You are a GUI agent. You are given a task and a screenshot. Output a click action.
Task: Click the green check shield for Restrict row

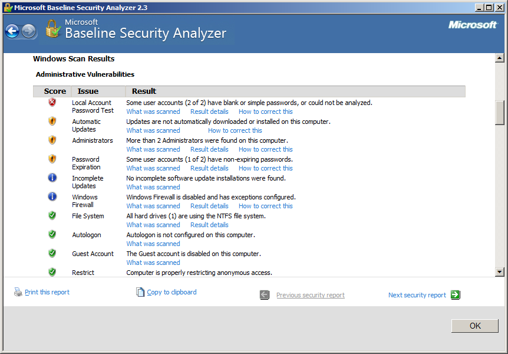[x=52, y=272]
